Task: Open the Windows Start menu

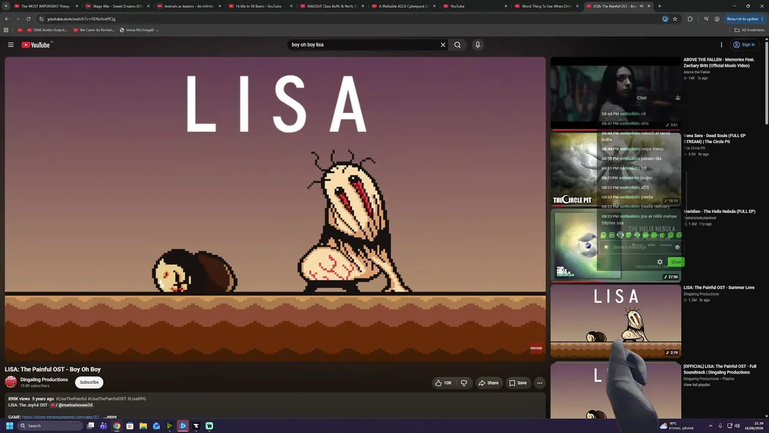Action: pos(9,426)
